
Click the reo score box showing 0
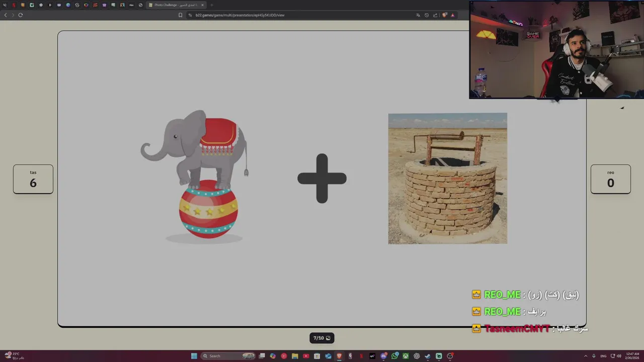[x=610, y=179]
